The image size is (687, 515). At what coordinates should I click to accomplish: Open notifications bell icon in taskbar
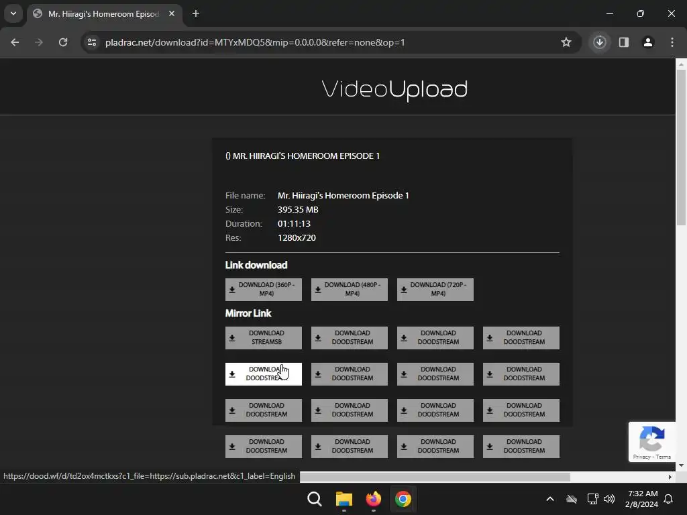[669, 499]
